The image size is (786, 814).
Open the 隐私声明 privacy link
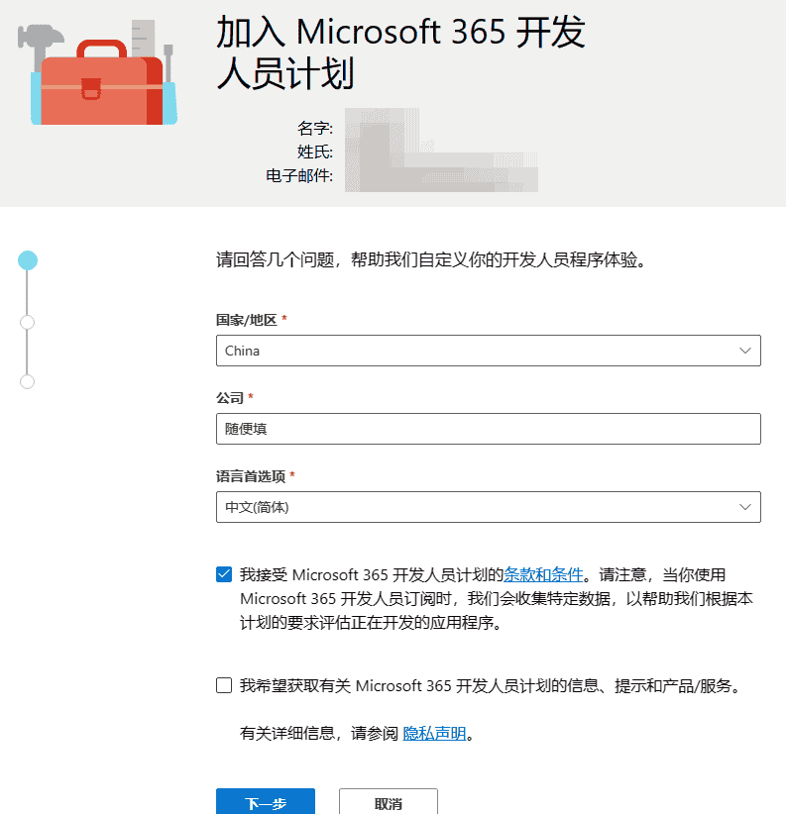[x=434, y=734]
